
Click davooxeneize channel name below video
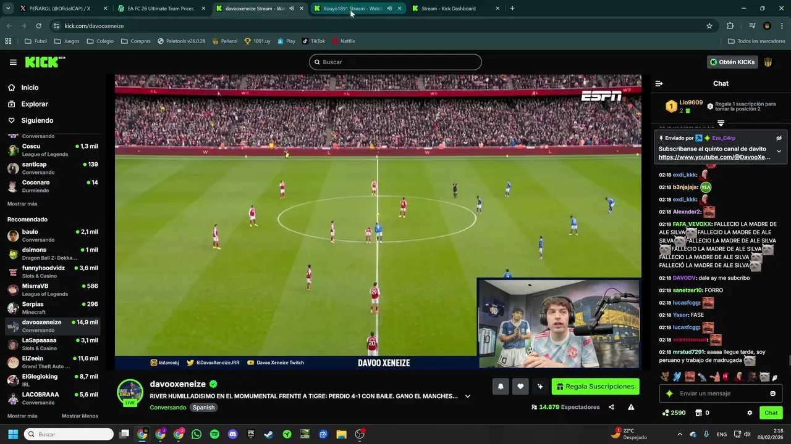click(x=177, y=384)
